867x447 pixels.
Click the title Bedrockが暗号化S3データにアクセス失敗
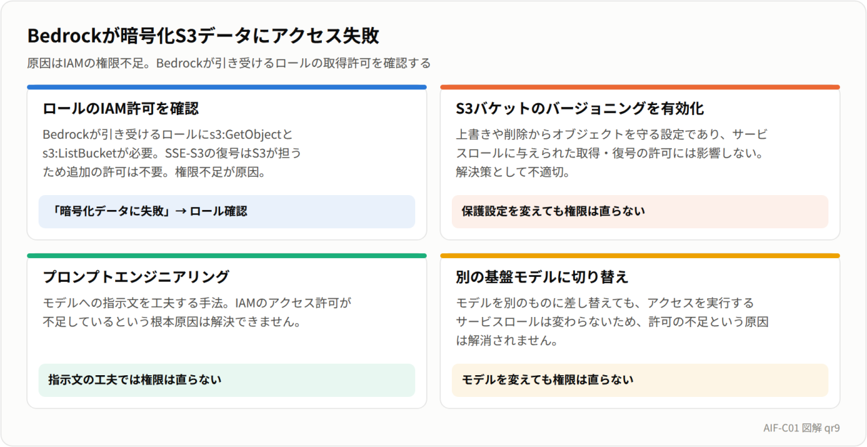(203, 36)
